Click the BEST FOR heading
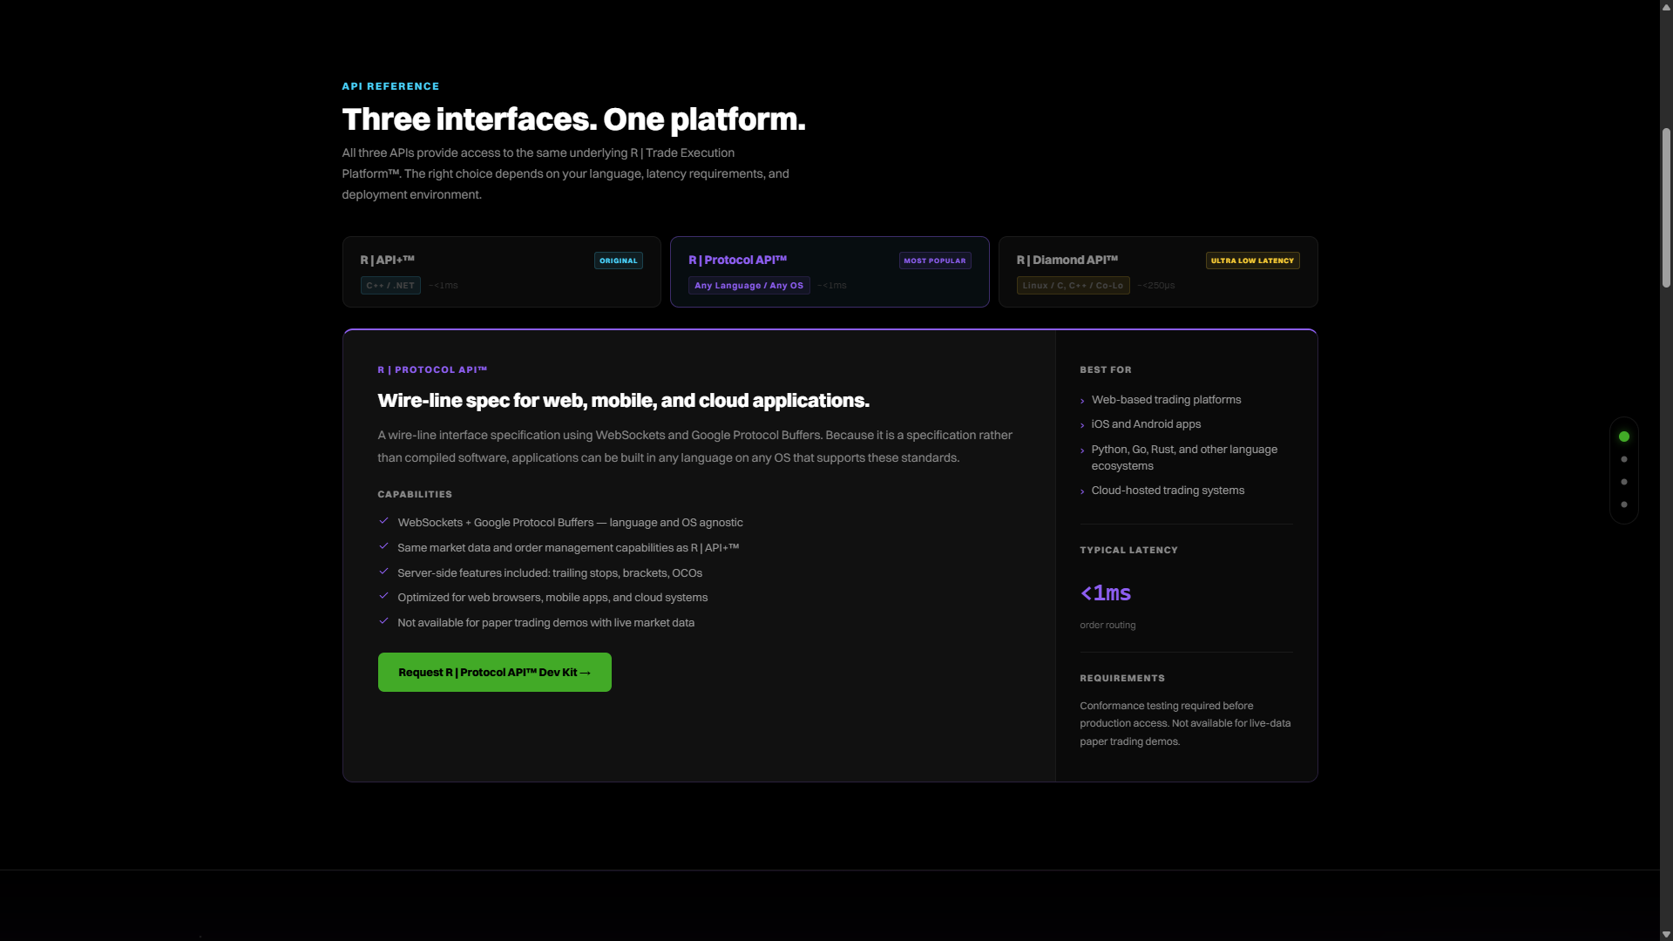This screenshot has width=1673, height=941. 1106,370
